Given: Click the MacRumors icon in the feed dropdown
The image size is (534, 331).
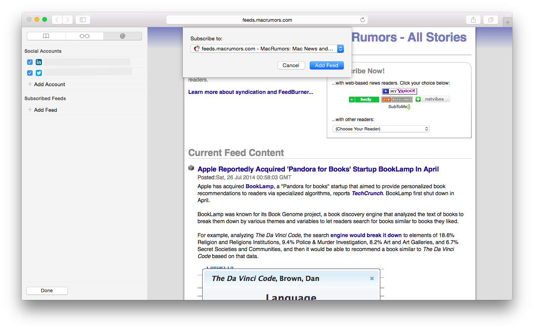Looking at the screenshot, I should pyautogui.click(x=197, y=49).
